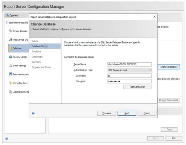Go to the Action wizard step
The height and width of the screenshot is (145, 186).
[x=35, y=41]
